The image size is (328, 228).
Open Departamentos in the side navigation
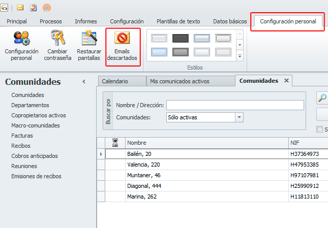(x=30, y=105)
